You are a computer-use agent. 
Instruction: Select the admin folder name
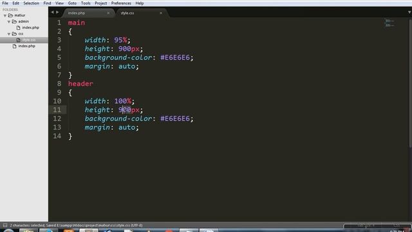coord(23,21)
